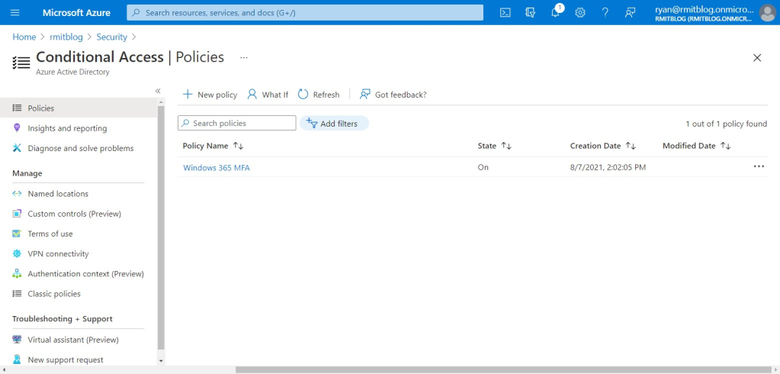Click the horizontal scrollbar at bottom
This screenshot has width=780, height=374.
(504, 370)
